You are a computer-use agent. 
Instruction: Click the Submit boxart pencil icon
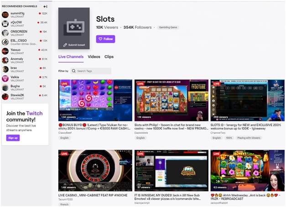pos(65,45)
